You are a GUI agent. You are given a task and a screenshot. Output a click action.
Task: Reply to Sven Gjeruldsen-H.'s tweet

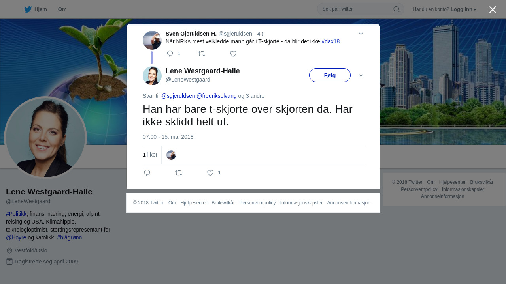coord(170,54)
